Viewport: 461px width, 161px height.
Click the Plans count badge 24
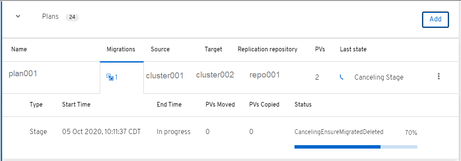[x=72, y=18]
